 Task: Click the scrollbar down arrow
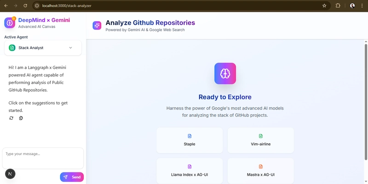pos(366,181)
